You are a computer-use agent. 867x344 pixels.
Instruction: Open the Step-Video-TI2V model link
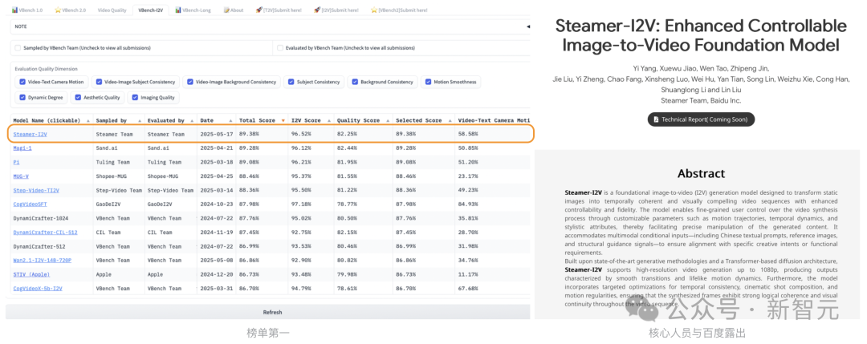[36, 191]
